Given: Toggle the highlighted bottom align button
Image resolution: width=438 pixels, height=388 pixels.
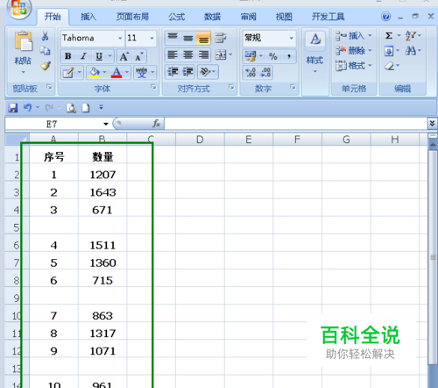Looking at the screenshot, I should [x=203, y=38].
